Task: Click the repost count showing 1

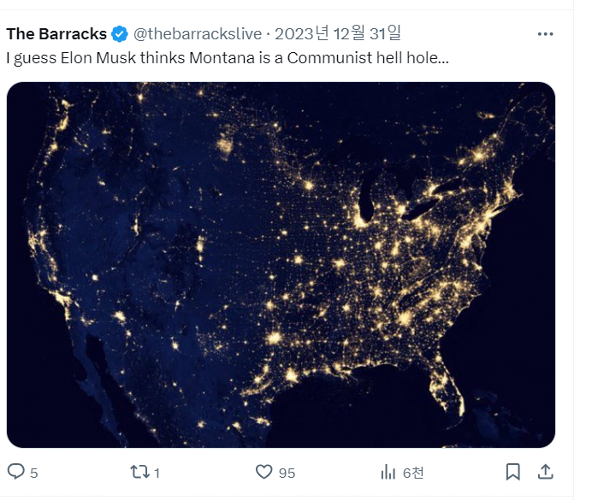Action: coord(157,473)
